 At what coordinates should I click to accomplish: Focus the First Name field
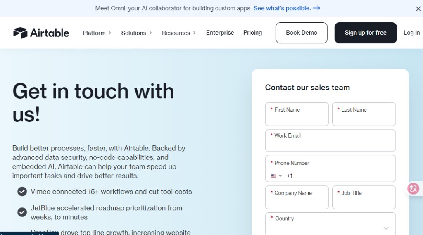point(297,114)
